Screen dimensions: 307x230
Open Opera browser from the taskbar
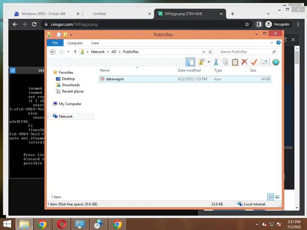[x=61, y=224]
